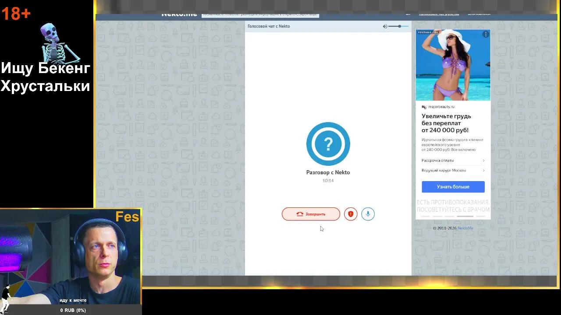Adjust the voice chat volume slider

[399, 26]
